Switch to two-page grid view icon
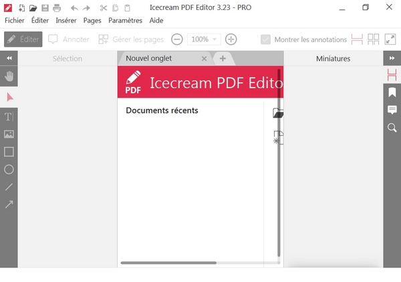Image resolution: width=401 pixels, height=282 pixels. (x=374, y=39)
